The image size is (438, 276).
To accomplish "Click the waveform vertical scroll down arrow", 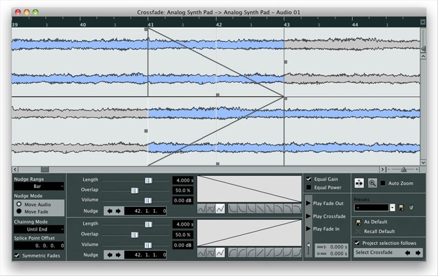I will coord(423,163).
